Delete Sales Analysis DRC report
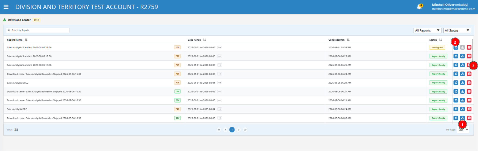 [469, 109]
